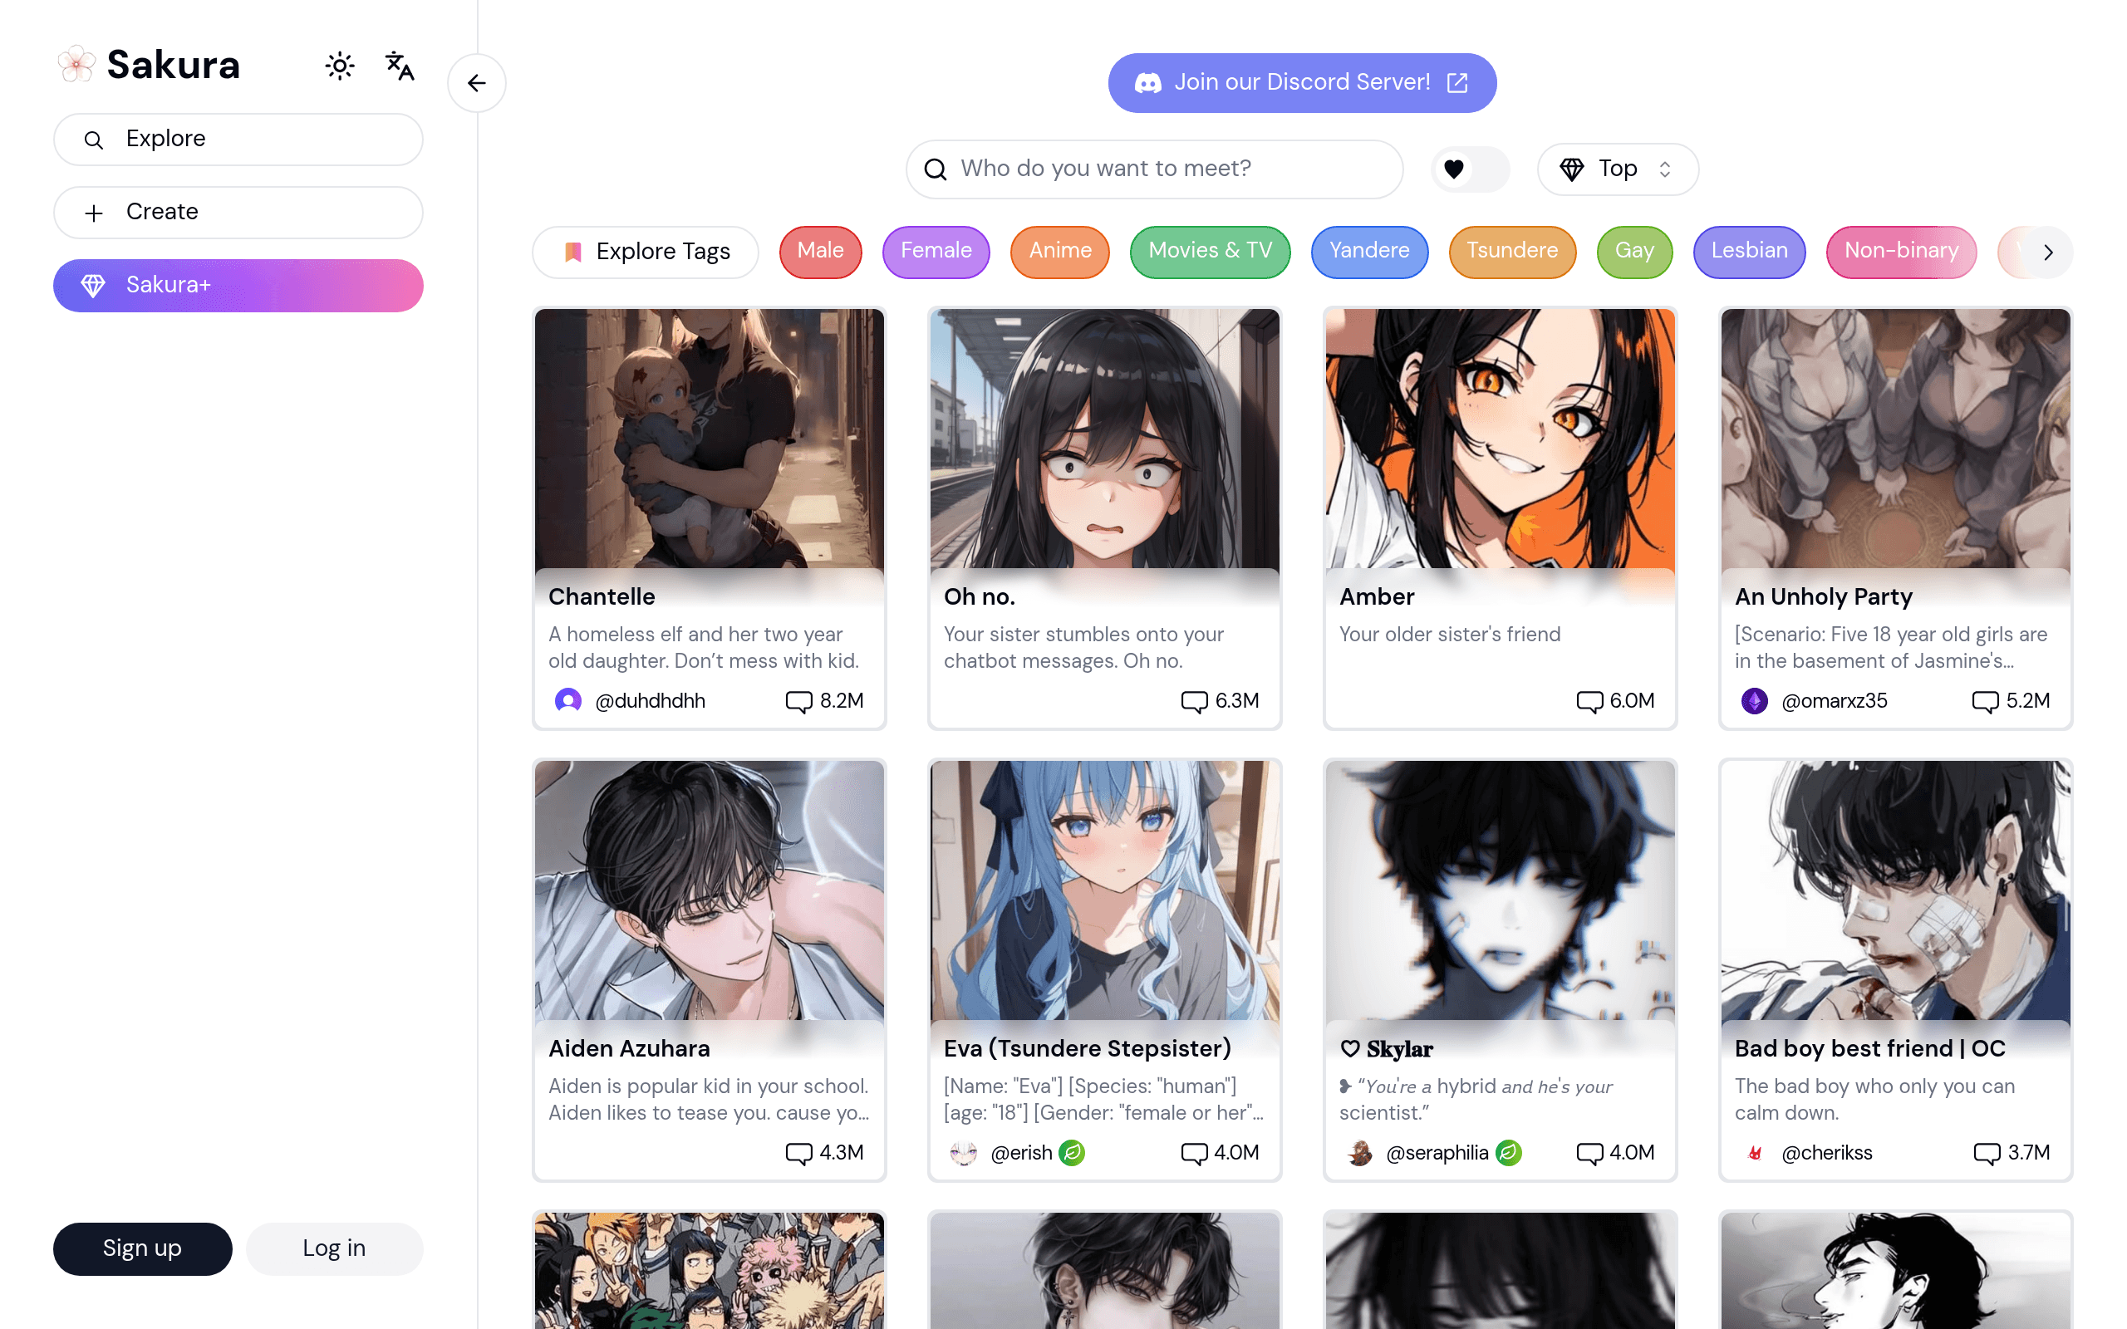Screen dimensions: 2127x1329
Task: Filter by the Female tag
Action: pos(936,253)
